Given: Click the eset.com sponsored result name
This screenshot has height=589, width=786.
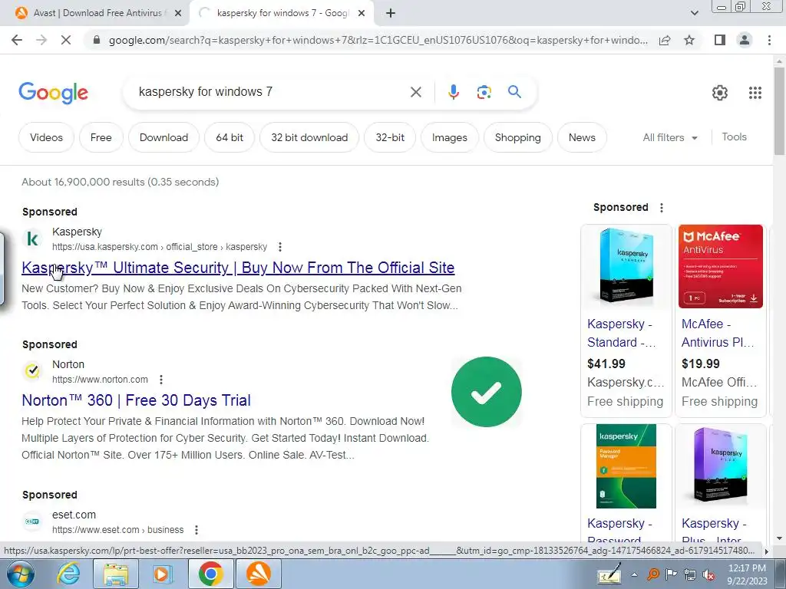Looking at the screenshot, I should coord(74,515).
